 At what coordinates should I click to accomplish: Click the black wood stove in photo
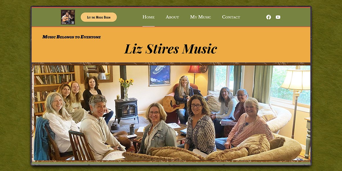coord(126,110)
